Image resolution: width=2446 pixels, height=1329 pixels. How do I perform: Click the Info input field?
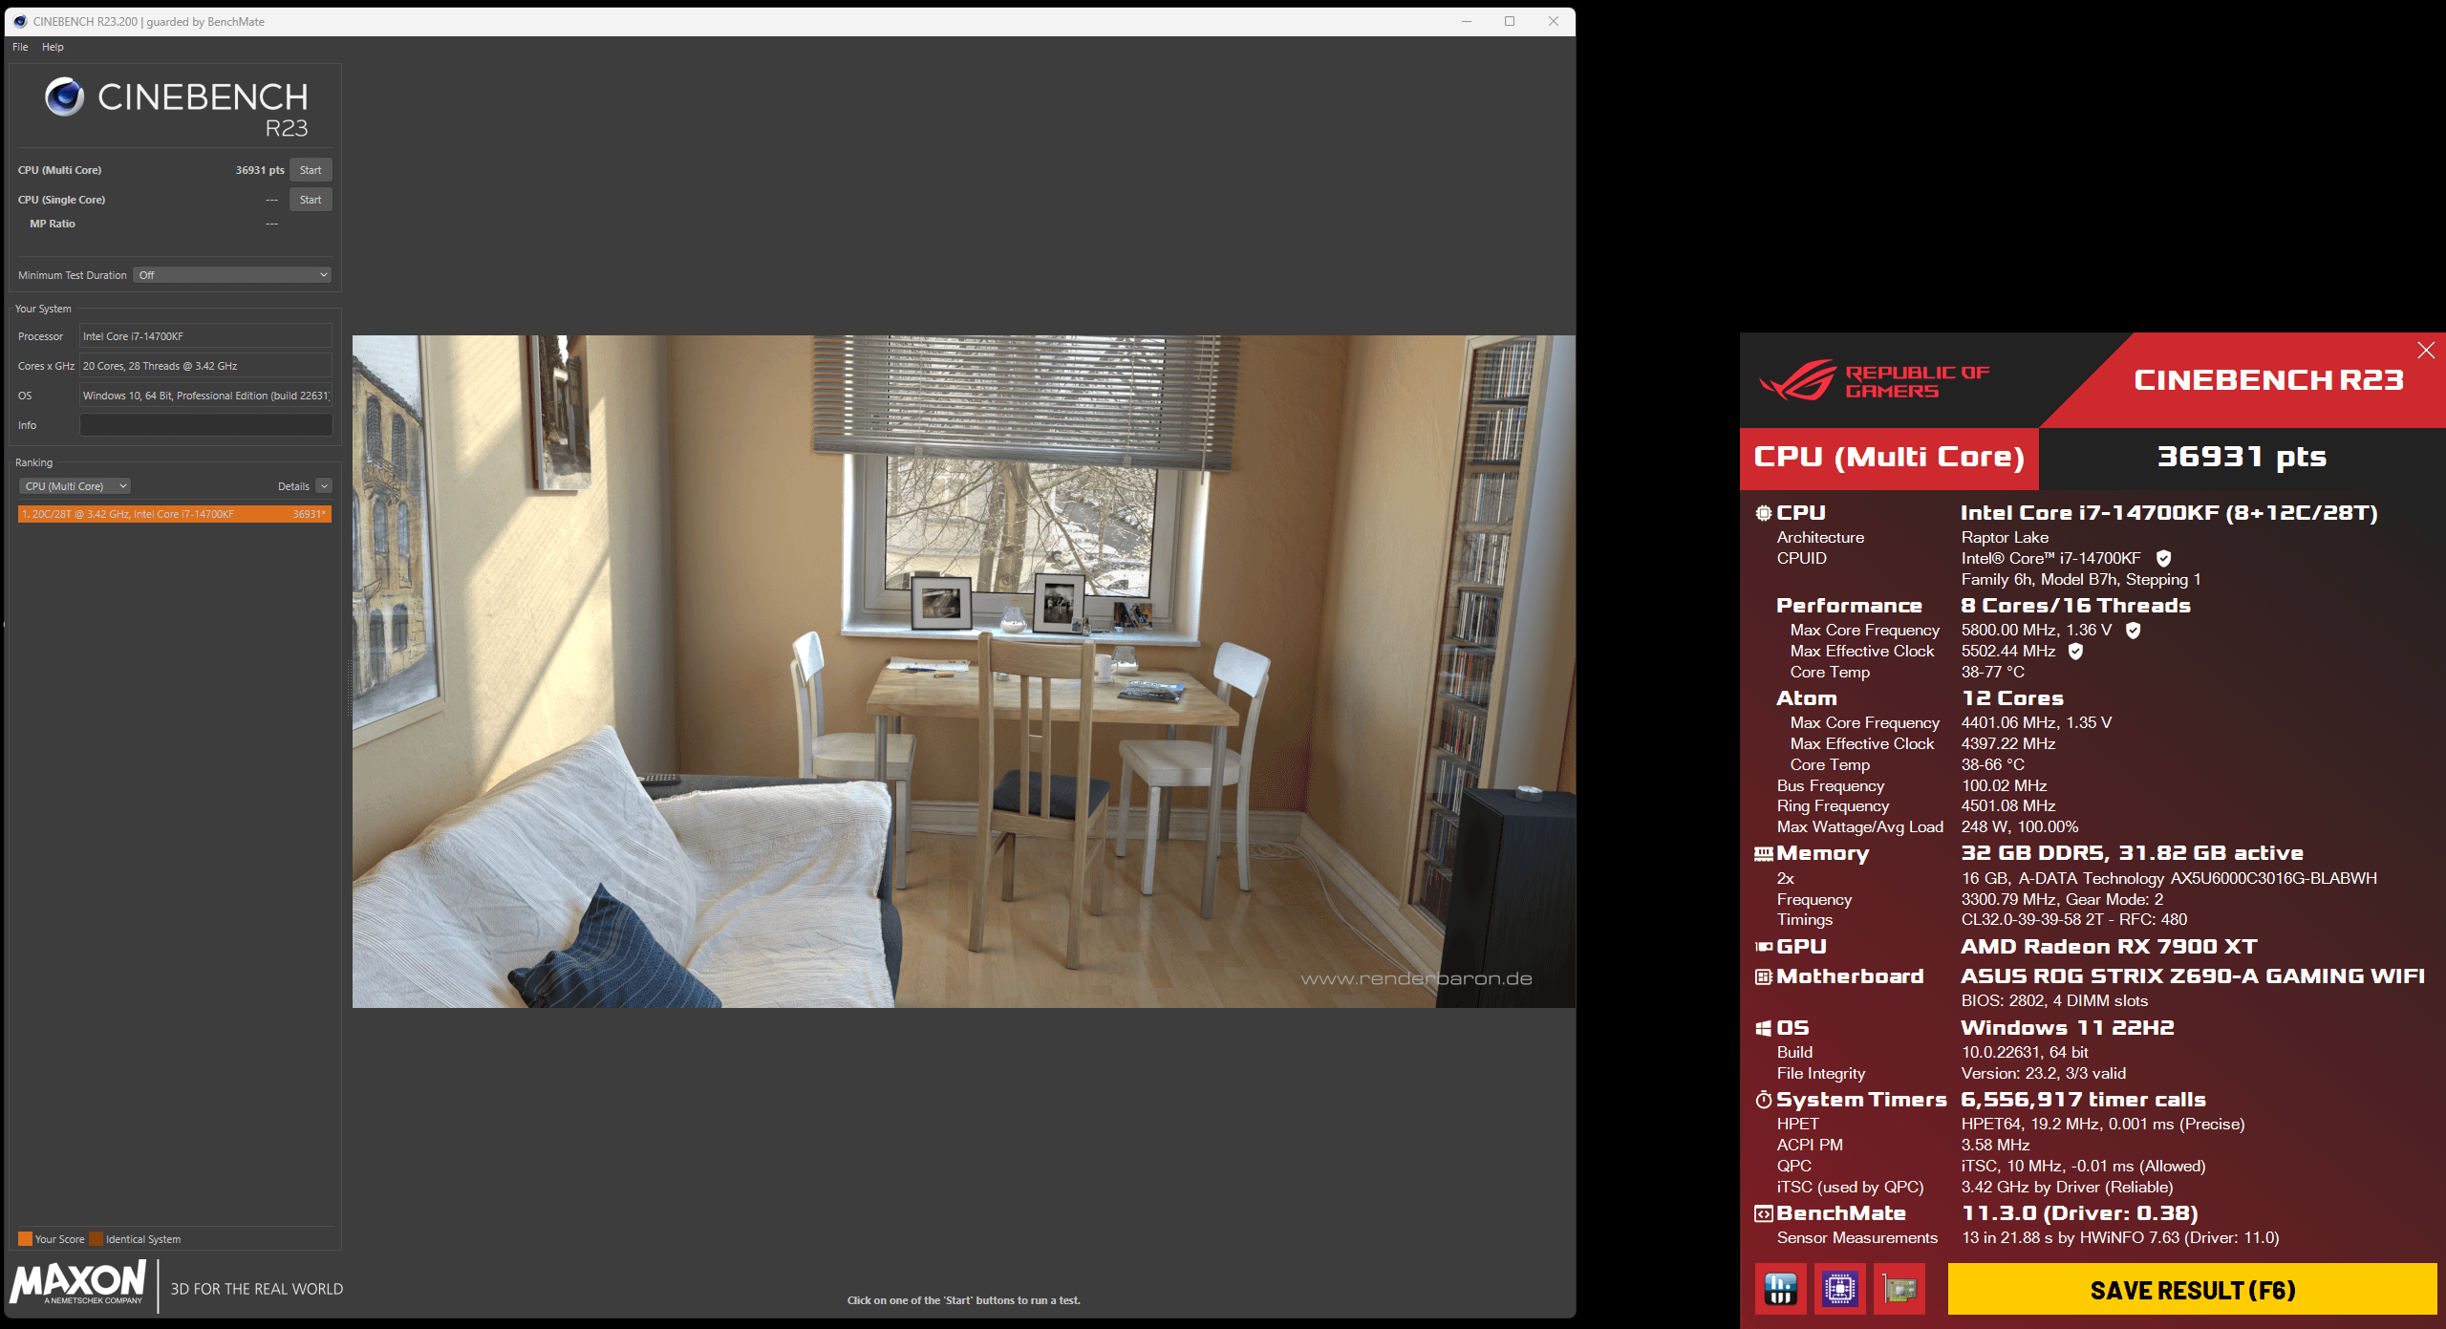tap(205, 425)
